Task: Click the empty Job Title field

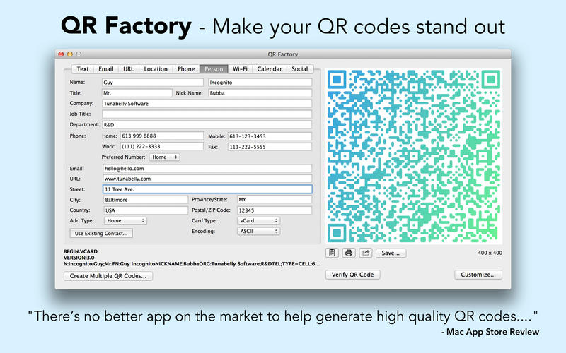Action: tap(207, 114)
